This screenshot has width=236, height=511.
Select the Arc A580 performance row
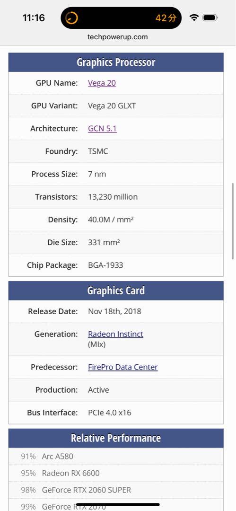click(x=116, y=456)
